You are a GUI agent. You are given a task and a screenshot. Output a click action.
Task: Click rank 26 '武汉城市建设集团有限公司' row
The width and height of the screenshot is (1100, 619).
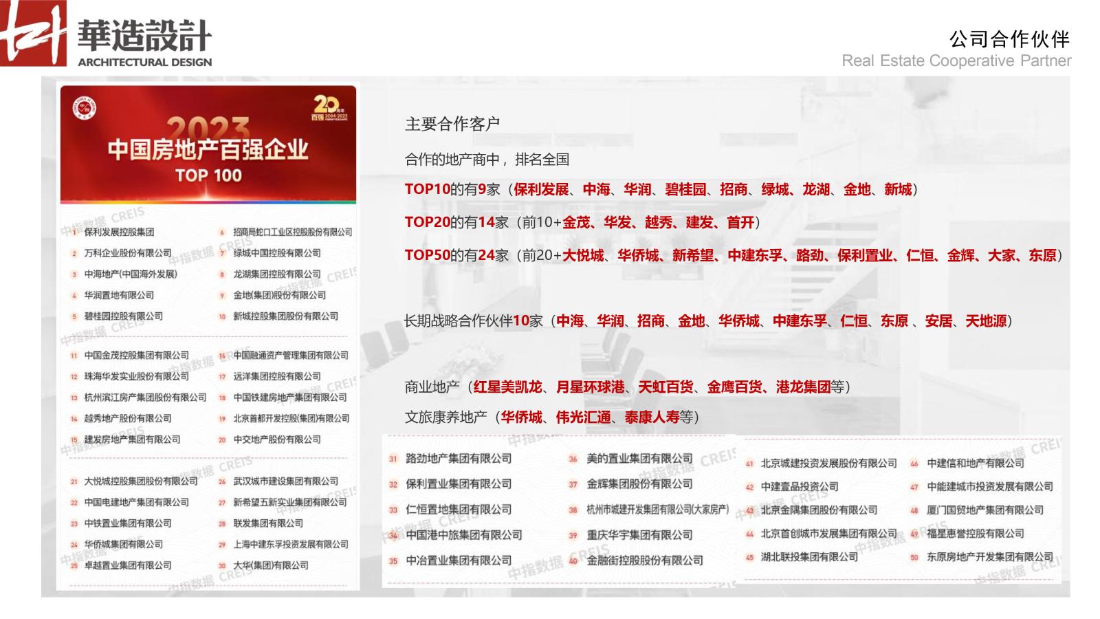coord(279,481)
